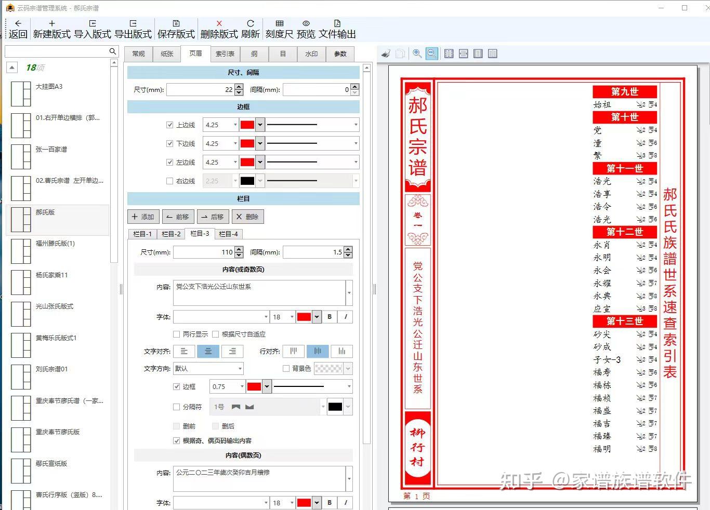Toggle the 边框 checkbox in column settings

[176, 386]
